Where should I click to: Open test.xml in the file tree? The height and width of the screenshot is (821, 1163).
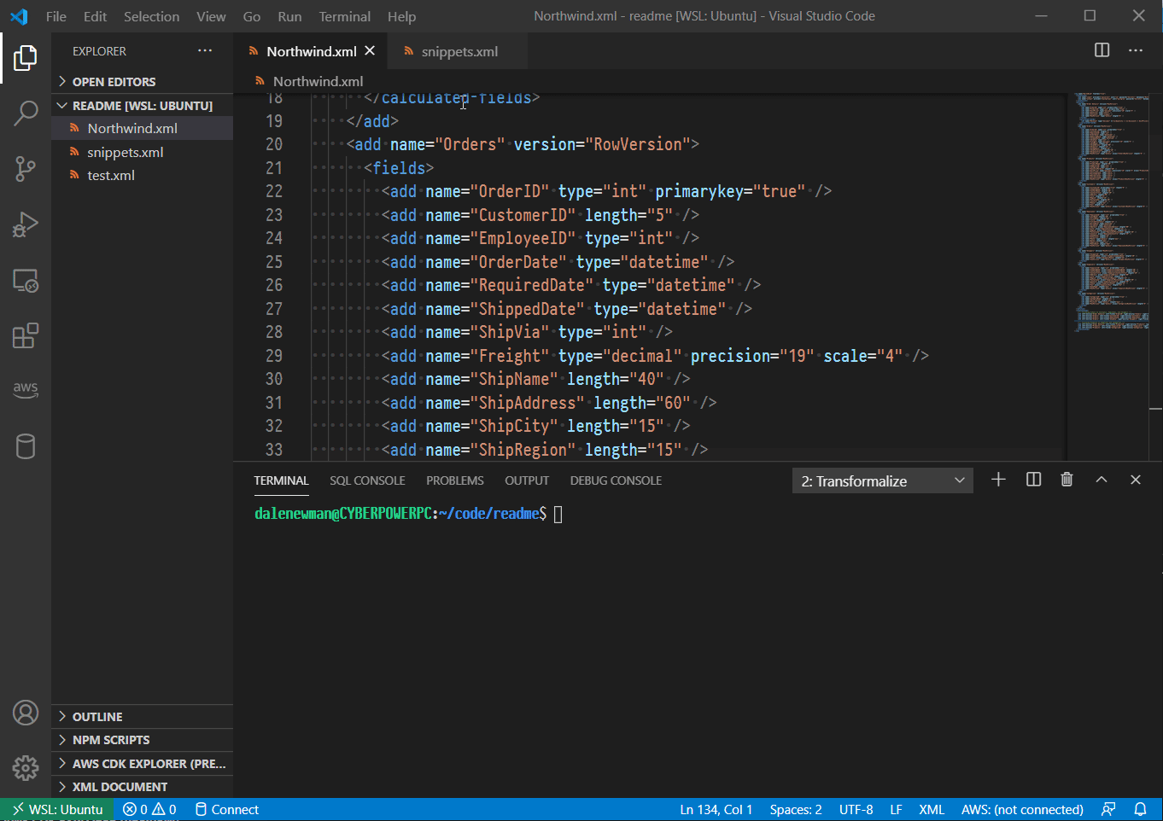(142, 175)
